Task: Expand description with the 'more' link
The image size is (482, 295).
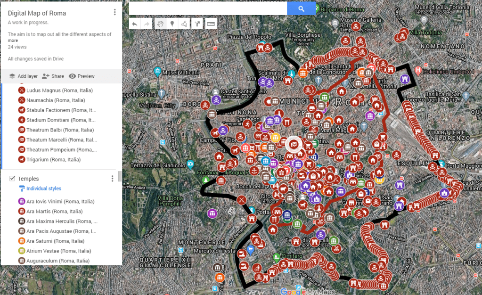Action: click(x=13, y=41)
